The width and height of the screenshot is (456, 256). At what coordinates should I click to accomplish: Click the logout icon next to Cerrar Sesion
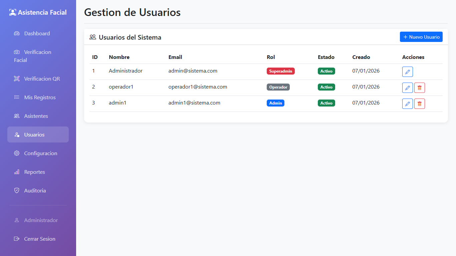(17, 239)
